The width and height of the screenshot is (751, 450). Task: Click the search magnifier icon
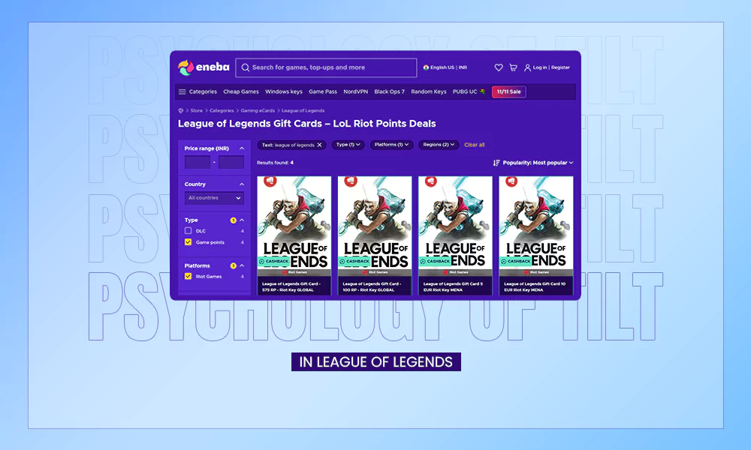click(x=246, y=67)
